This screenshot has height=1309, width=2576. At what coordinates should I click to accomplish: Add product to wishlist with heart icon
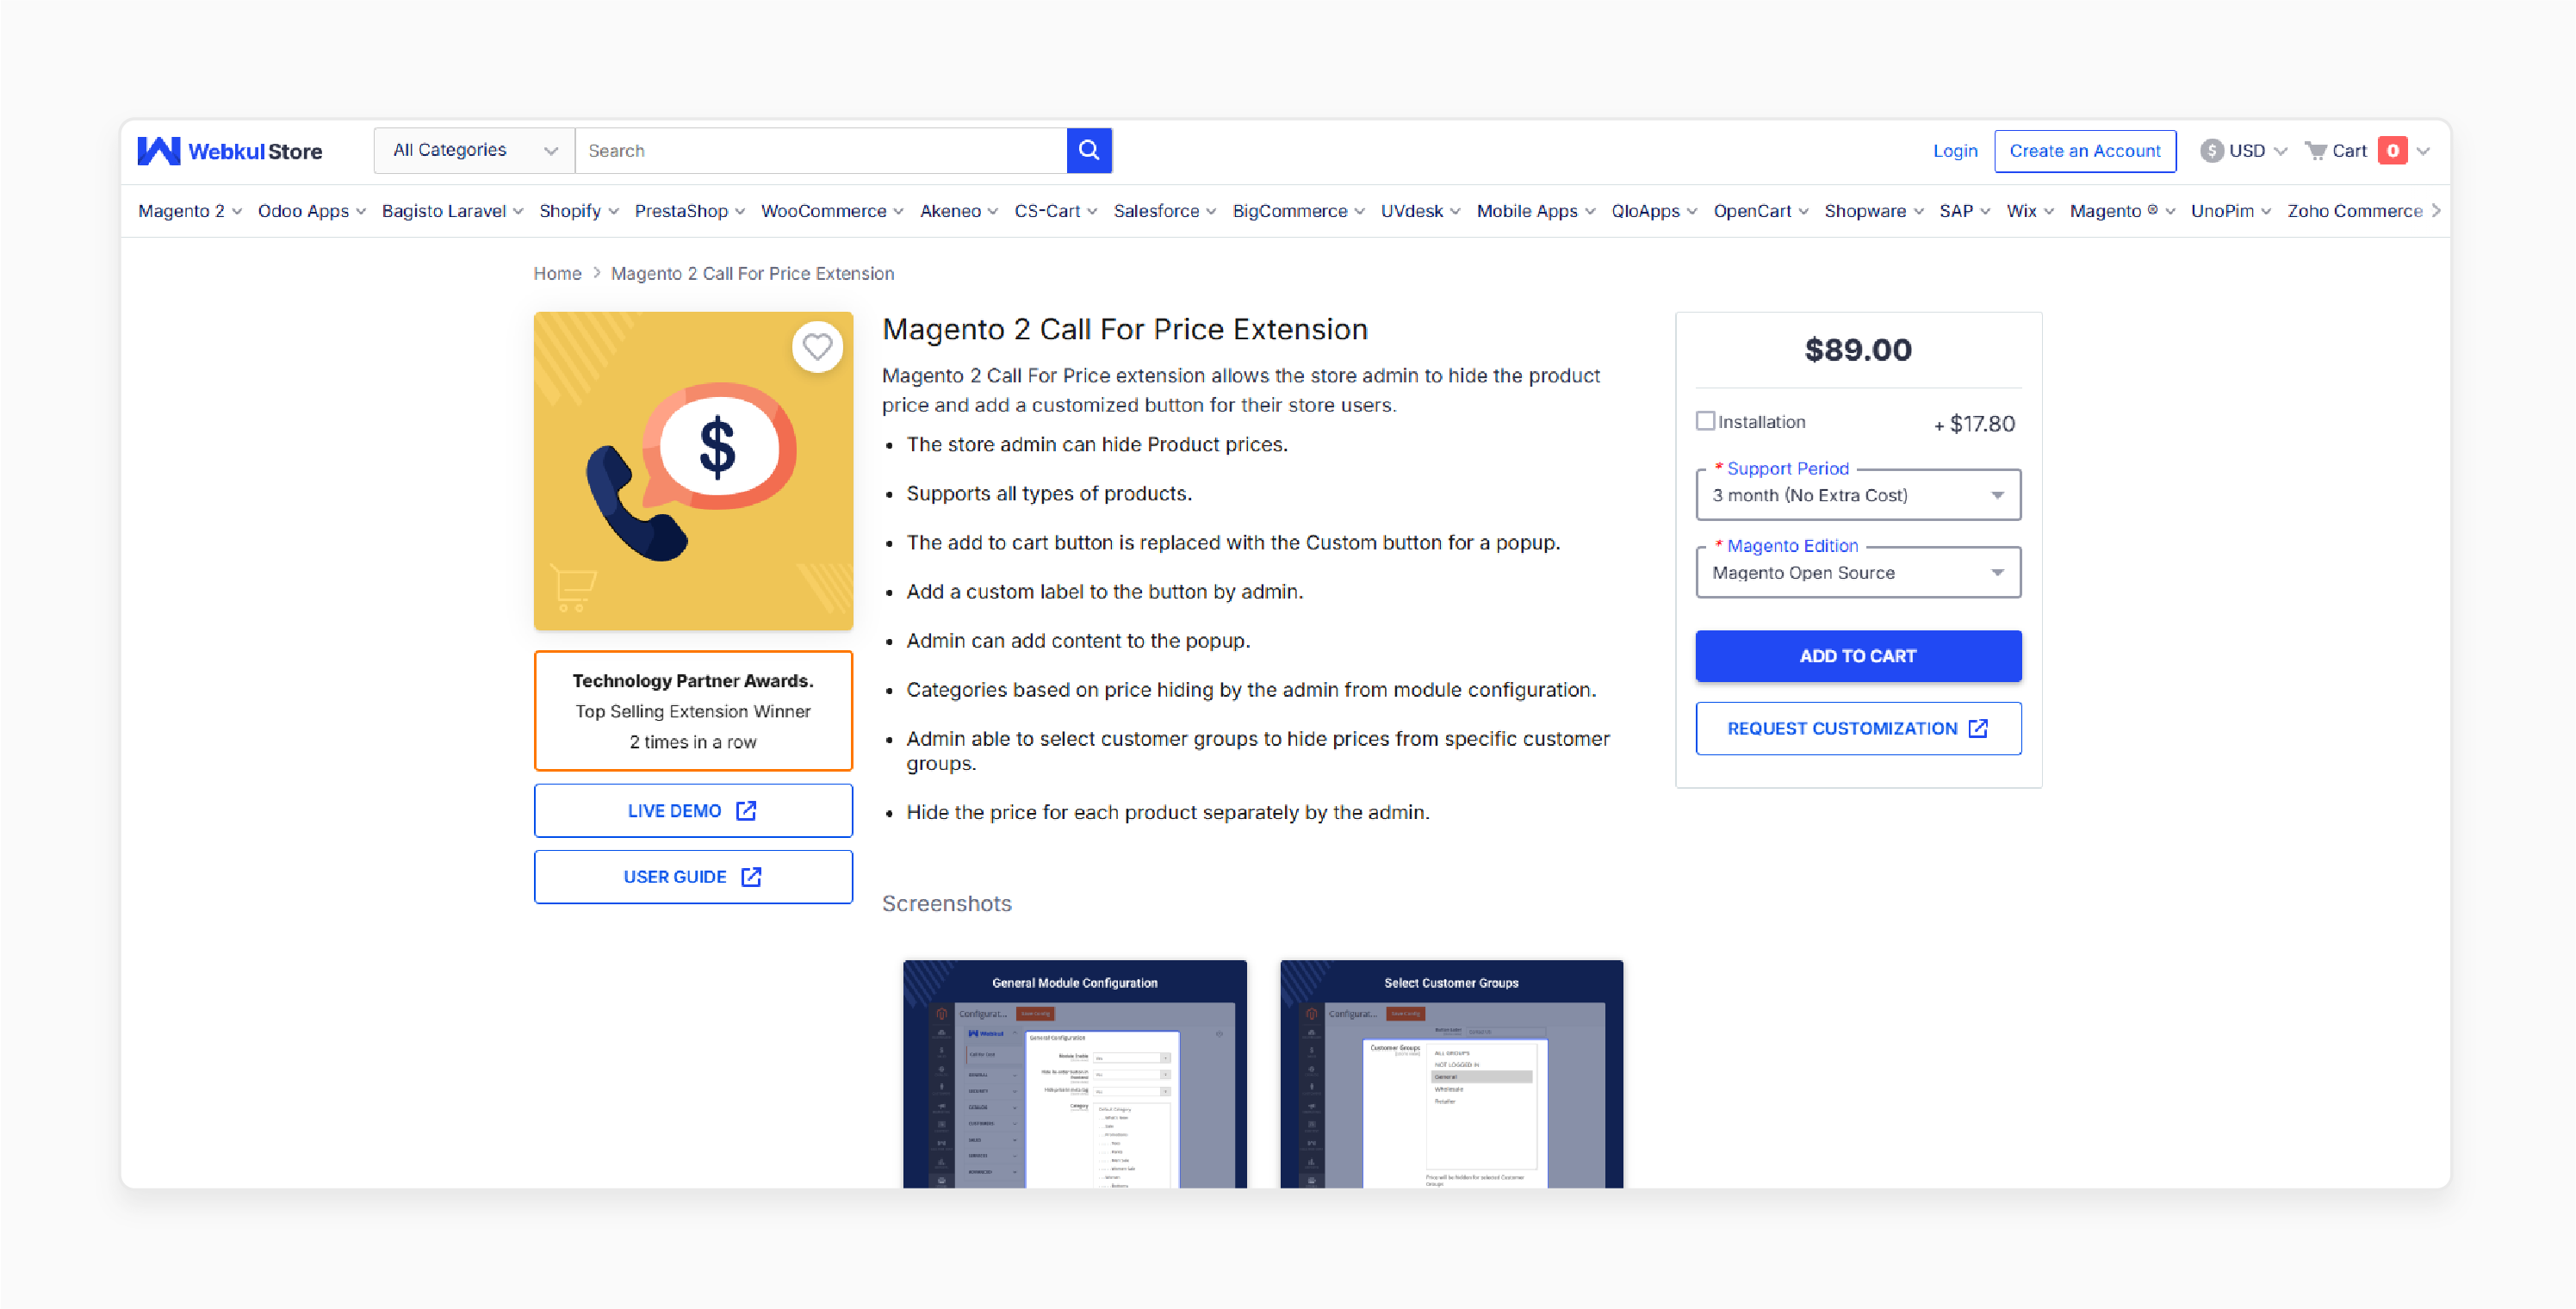tap(817, 347)
